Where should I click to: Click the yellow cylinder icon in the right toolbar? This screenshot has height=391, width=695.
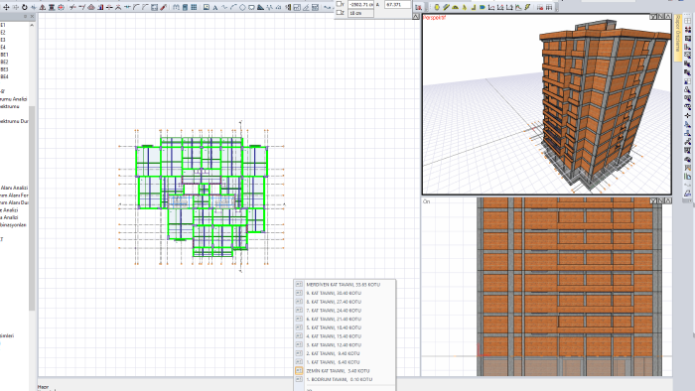(x=437, y=7)
